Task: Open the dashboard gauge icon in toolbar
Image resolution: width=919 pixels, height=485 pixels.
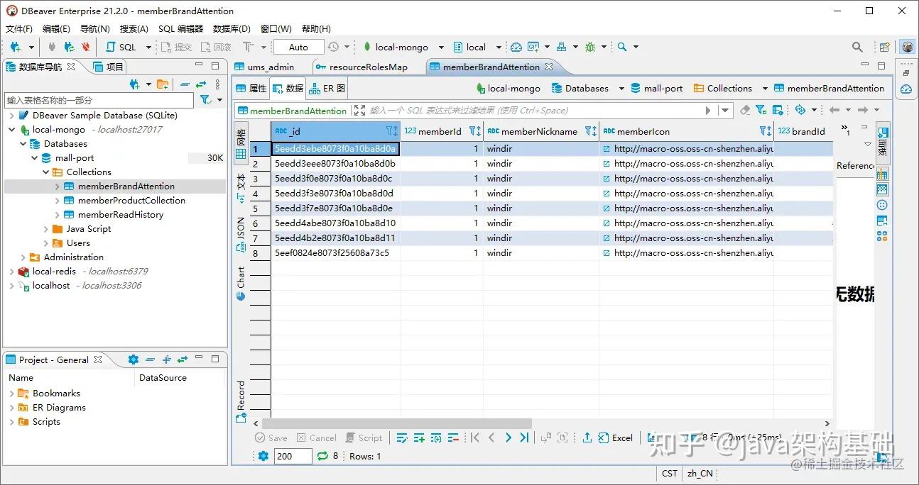Action: click(516, 47)
